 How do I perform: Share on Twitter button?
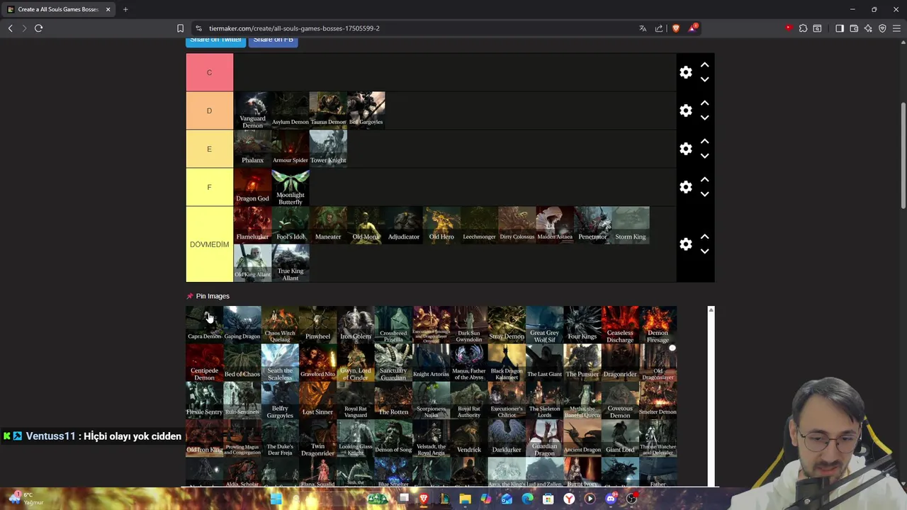point(215,40)
